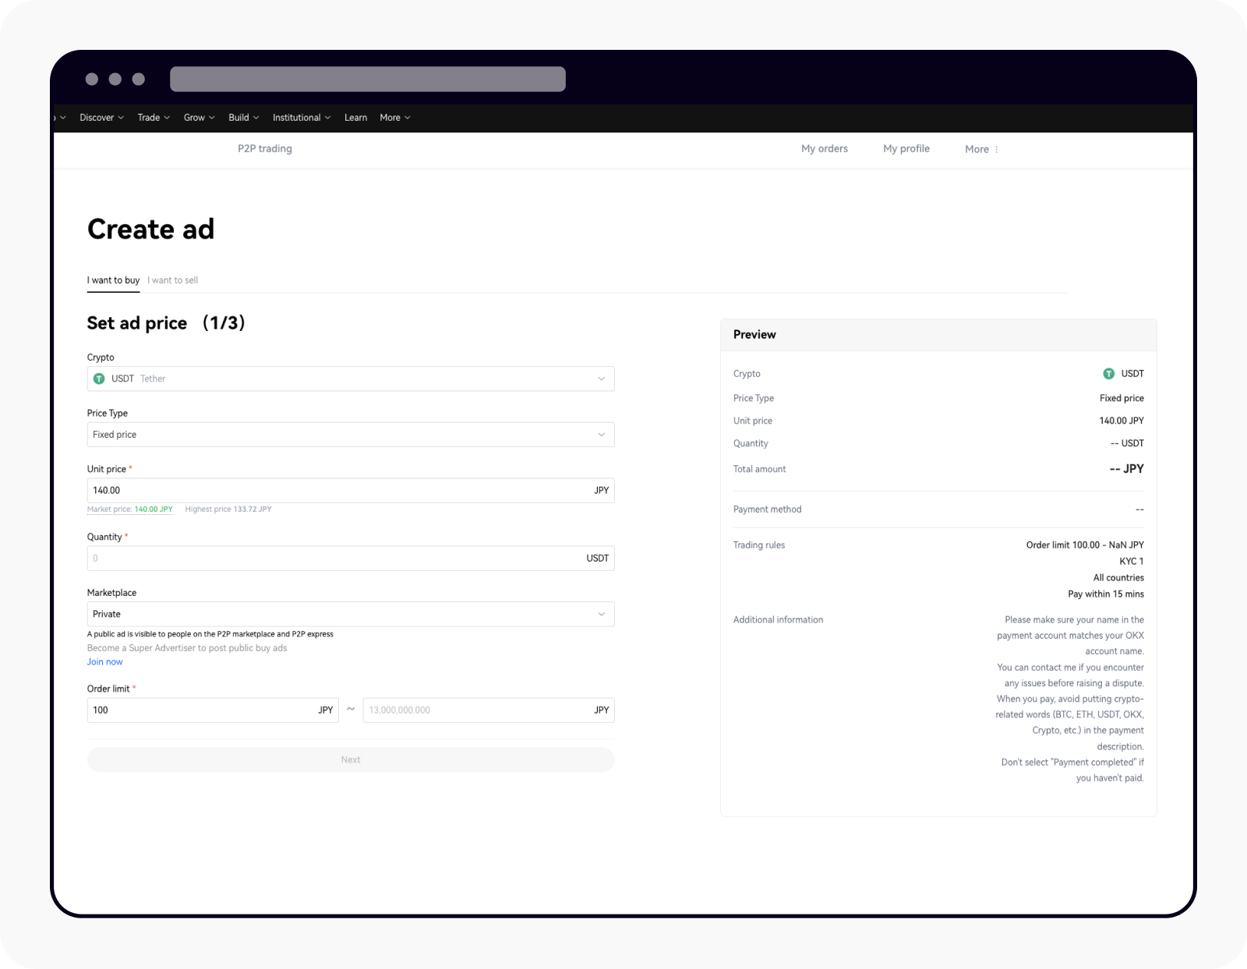Select the 'I want to buy' tab
The height and width of the screenshot is (969, 1247).
coord(113,280)
